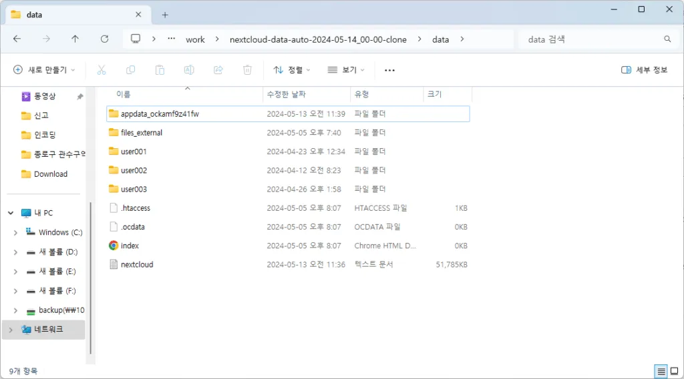
Task: Expand the 네트워크 tree node
Action: [11, 330]
